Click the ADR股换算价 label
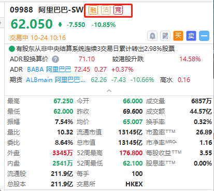 click(x=29, y=59)
